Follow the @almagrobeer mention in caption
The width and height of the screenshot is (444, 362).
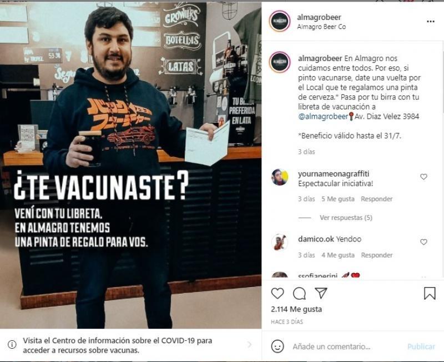[x=323, y=117]
